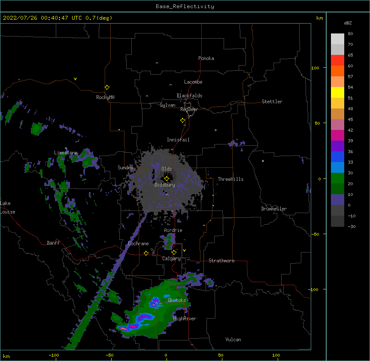Image resolution: width=370 pixels, height=361 pixels.
Task: Click the Vulcan city label
Action: coord(233,340)
